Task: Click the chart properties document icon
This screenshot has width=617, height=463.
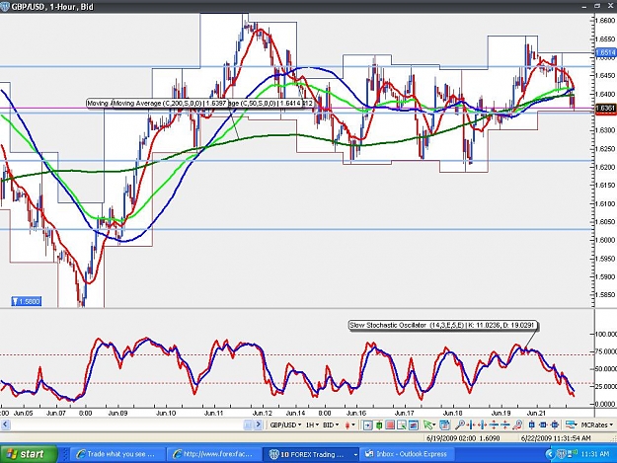Action: point(444,424)
